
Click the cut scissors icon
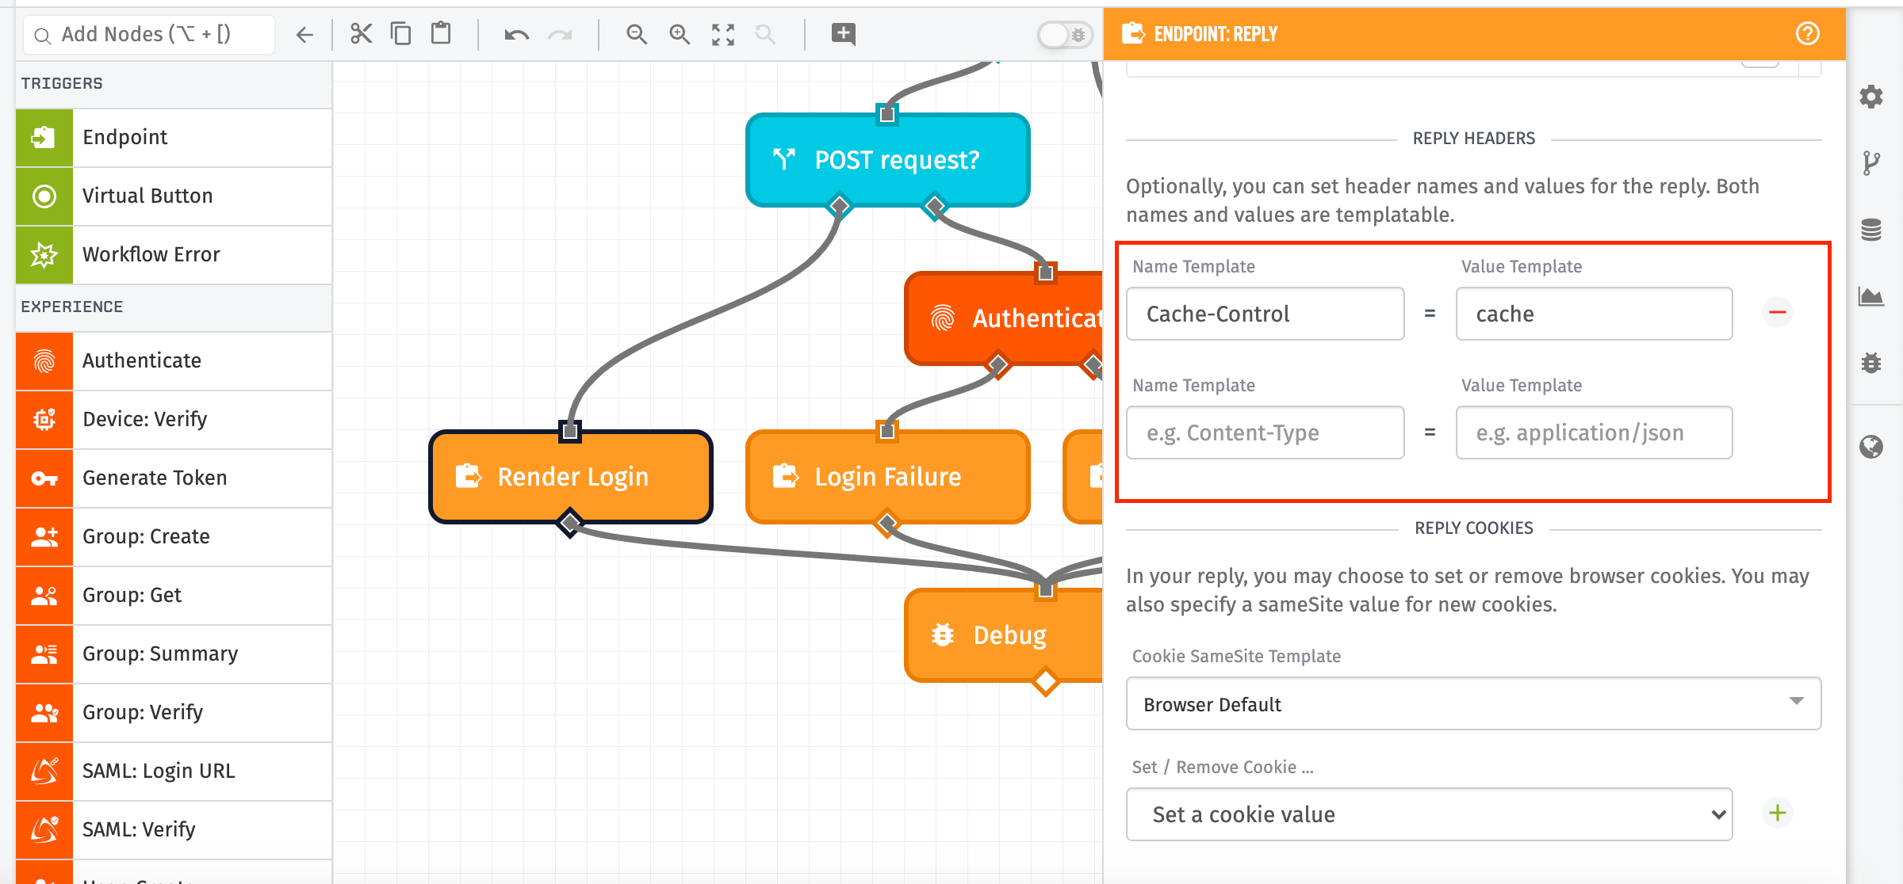click(362, 34)
